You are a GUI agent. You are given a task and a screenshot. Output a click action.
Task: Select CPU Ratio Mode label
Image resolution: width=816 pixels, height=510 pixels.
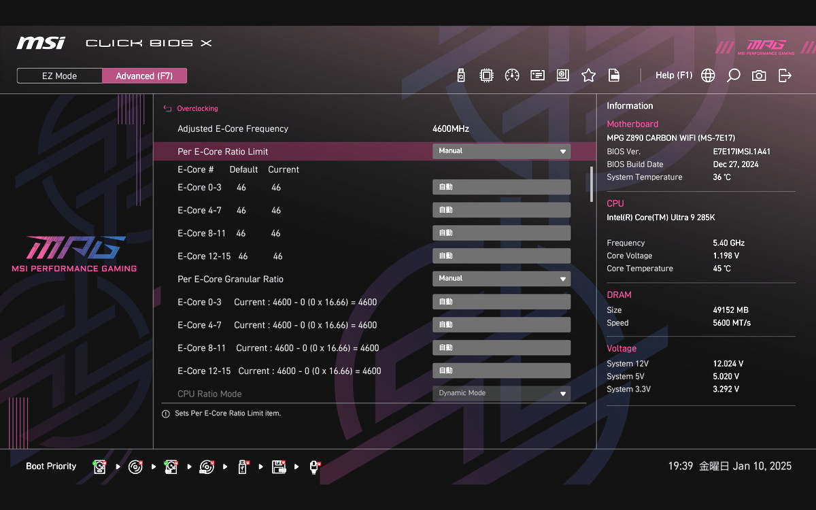coord(209,394)
